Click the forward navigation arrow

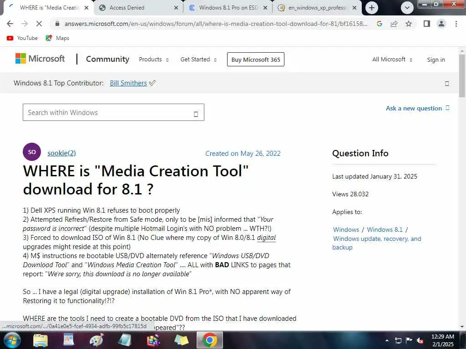25,24
